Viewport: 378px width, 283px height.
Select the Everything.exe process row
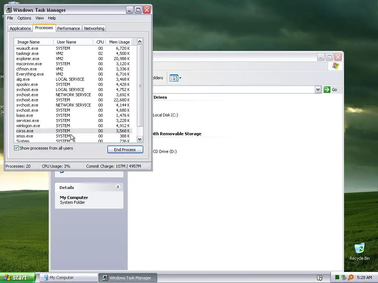[73, 74]
